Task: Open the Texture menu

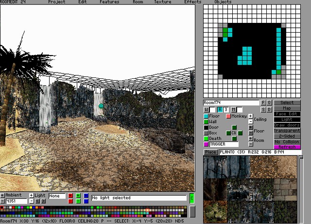Action: point(162,2)
